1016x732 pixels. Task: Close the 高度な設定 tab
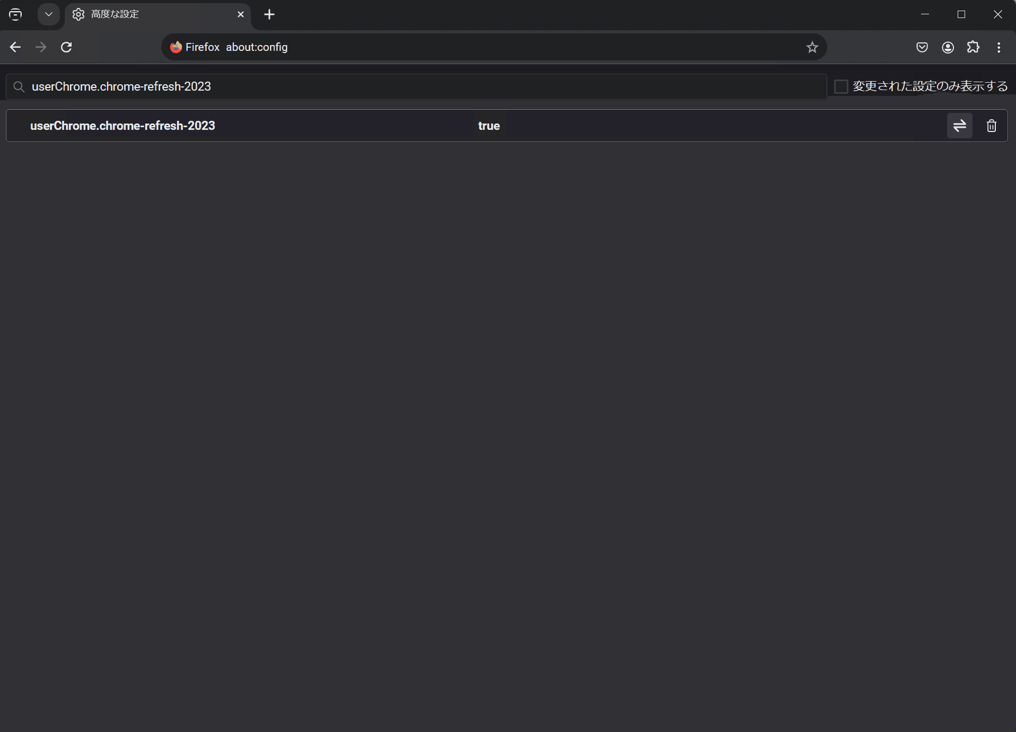[241, 14]
